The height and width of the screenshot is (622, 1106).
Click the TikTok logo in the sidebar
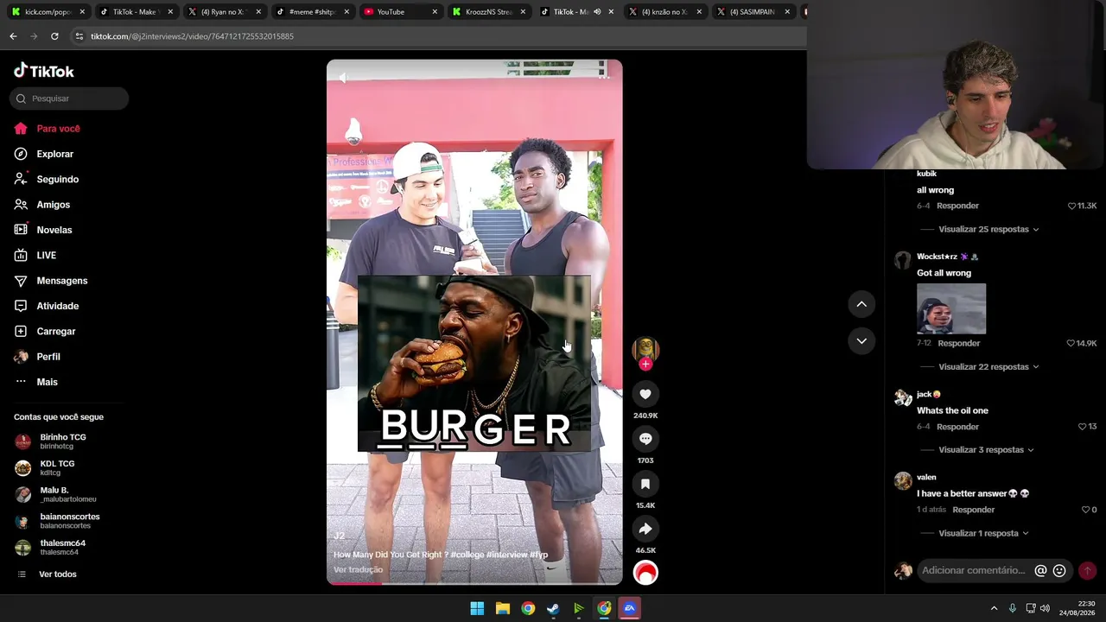click(x=44, y=71)
